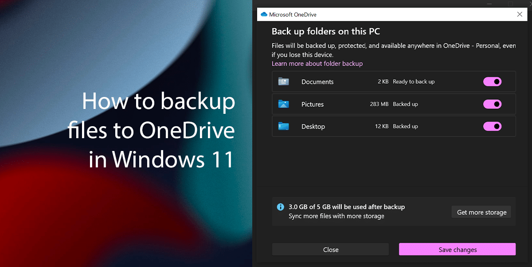
Task: Click the Backed up status next to Pictures
Action: coord(405,104)
